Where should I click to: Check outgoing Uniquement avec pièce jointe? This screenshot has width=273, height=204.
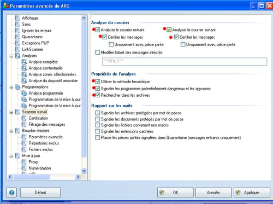183,44
